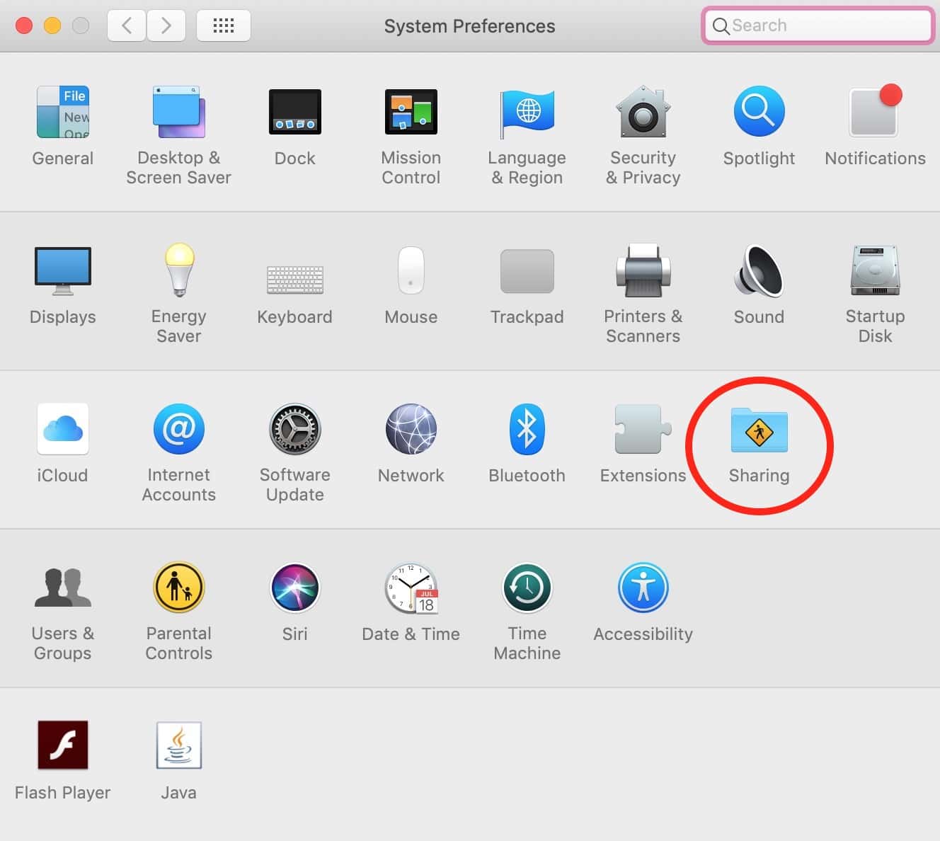940x841 pixels.
Task: Open Mission Control preferences
Action: pyautogui.click(x=411, y=113)
